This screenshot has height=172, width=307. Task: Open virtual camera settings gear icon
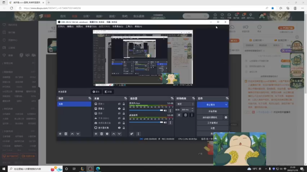pos(226,117)
